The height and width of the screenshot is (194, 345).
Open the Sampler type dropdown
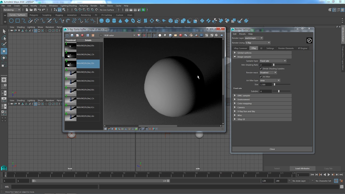click(x=273, y=61)
